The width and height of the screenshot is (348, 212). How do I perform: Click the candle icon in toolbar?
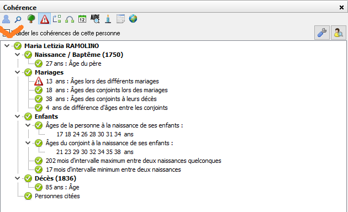point(108,19)
